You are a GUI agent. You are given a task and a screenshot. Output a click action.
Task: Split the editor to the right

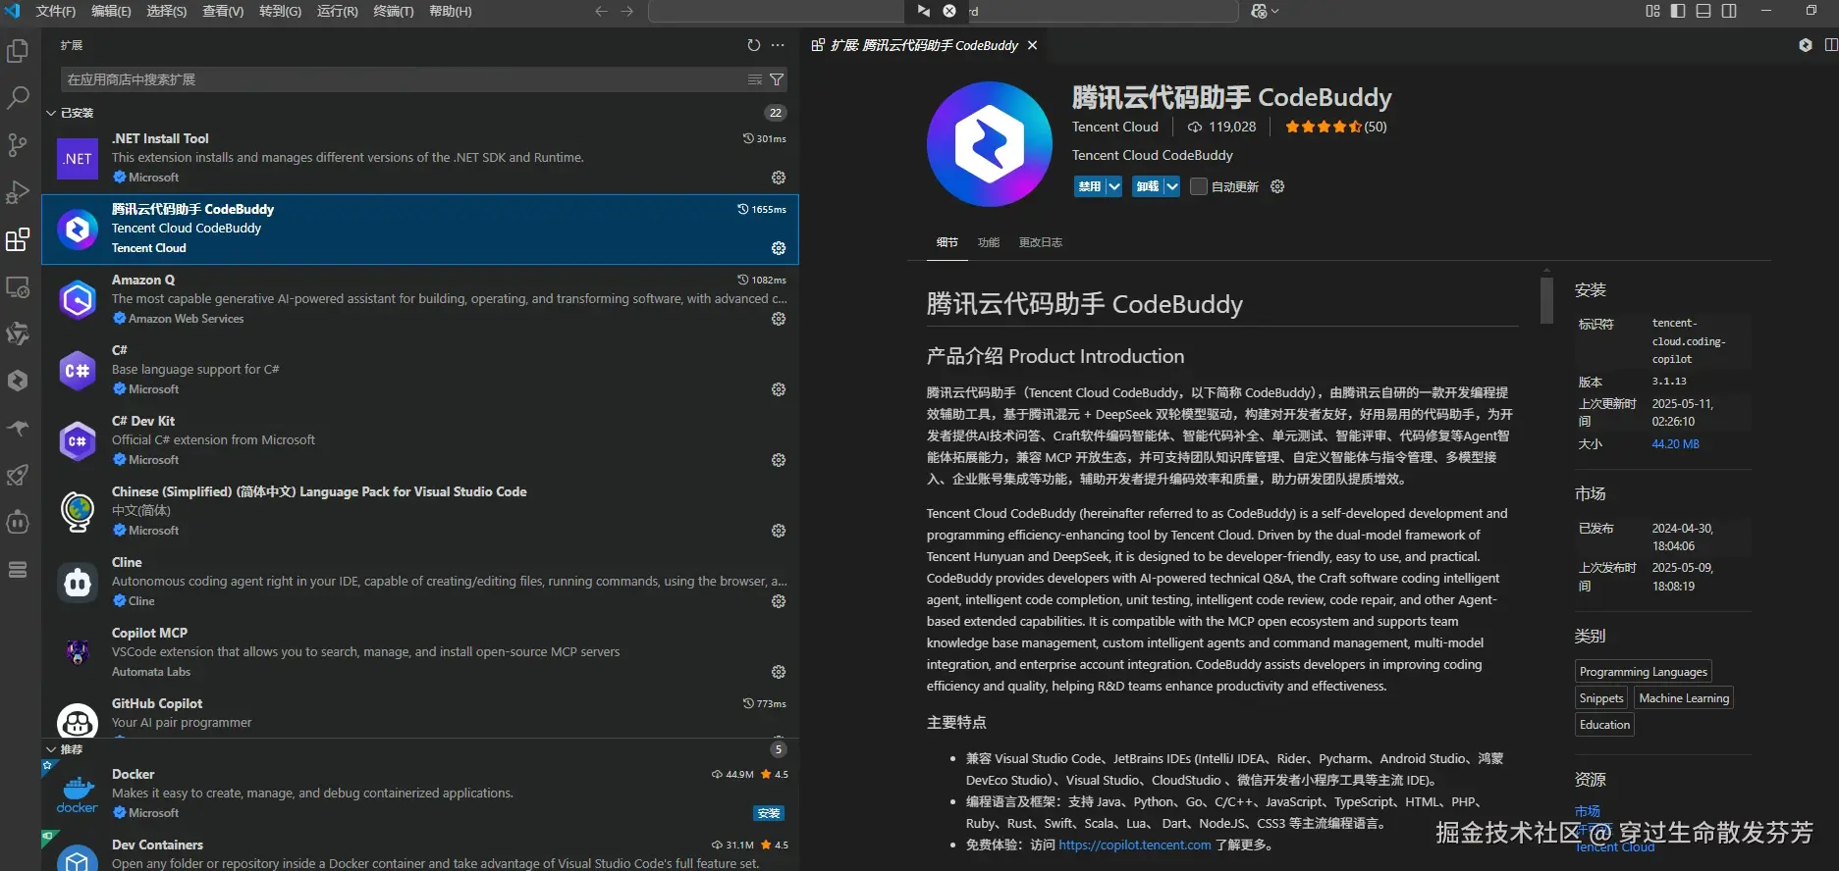click(x=1830, y=45)
